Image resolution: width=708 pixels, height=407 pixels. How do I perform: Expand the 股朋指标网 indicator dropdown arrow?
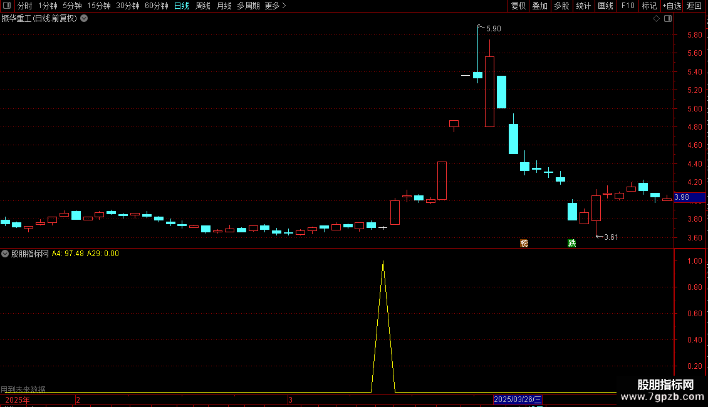pyautogui.click(x=5, y=254)
